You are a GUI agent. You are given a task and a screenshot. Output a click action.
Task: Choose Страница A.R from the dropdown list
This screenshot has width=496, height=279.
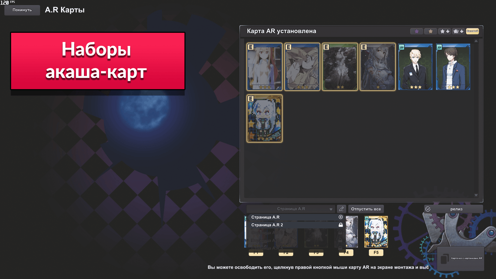(x=296, y=217)
